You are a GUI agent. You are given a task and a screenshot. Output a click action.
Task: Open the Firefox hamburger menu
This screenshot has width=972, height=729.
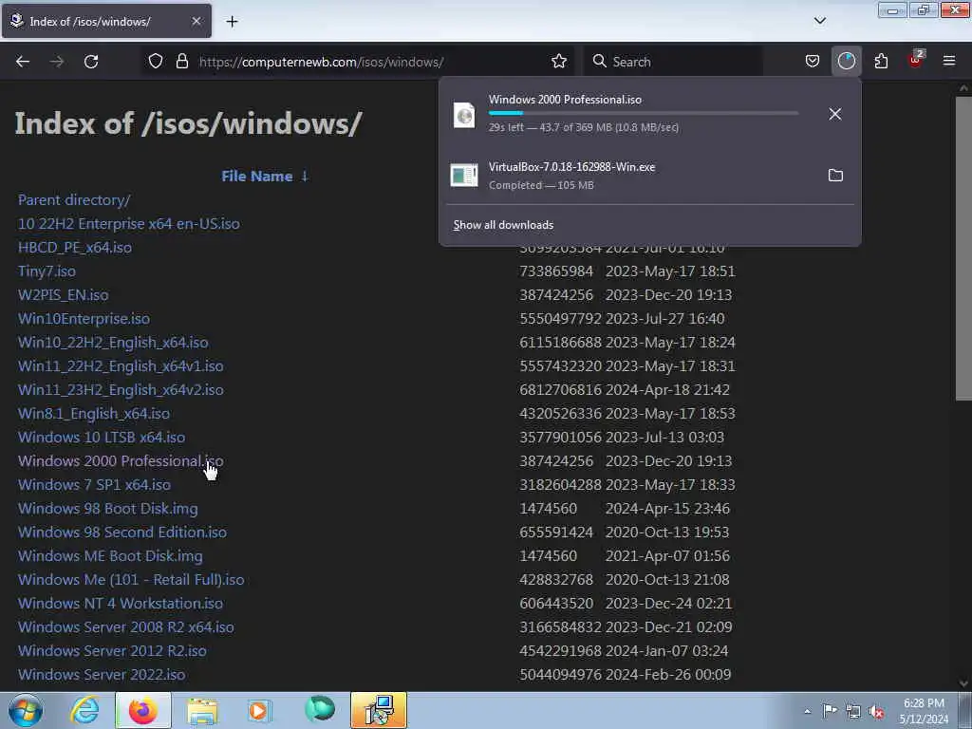(x=949, y=61)
